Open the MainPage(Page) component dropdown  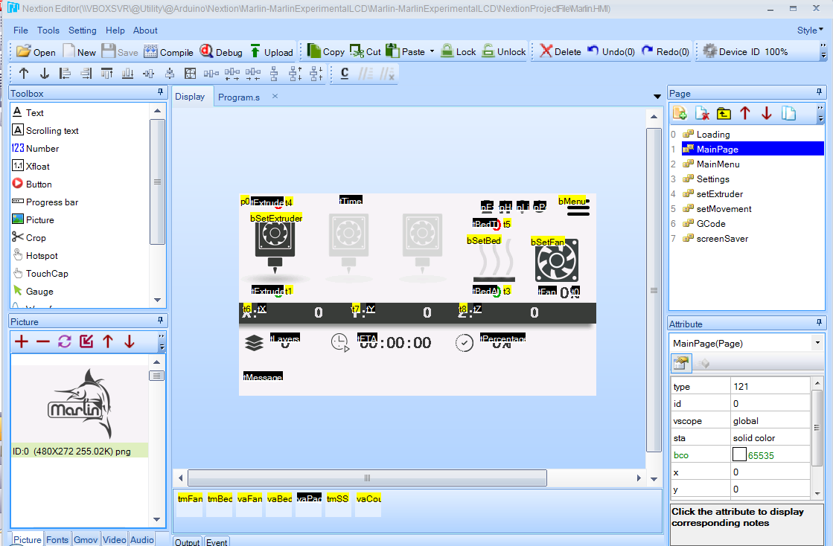coord(817,344)
